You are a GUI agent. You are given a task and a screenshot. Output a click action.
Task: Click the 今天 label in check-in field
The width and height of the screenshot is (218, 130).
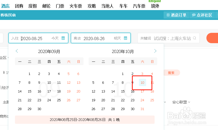tap(55, 38)
